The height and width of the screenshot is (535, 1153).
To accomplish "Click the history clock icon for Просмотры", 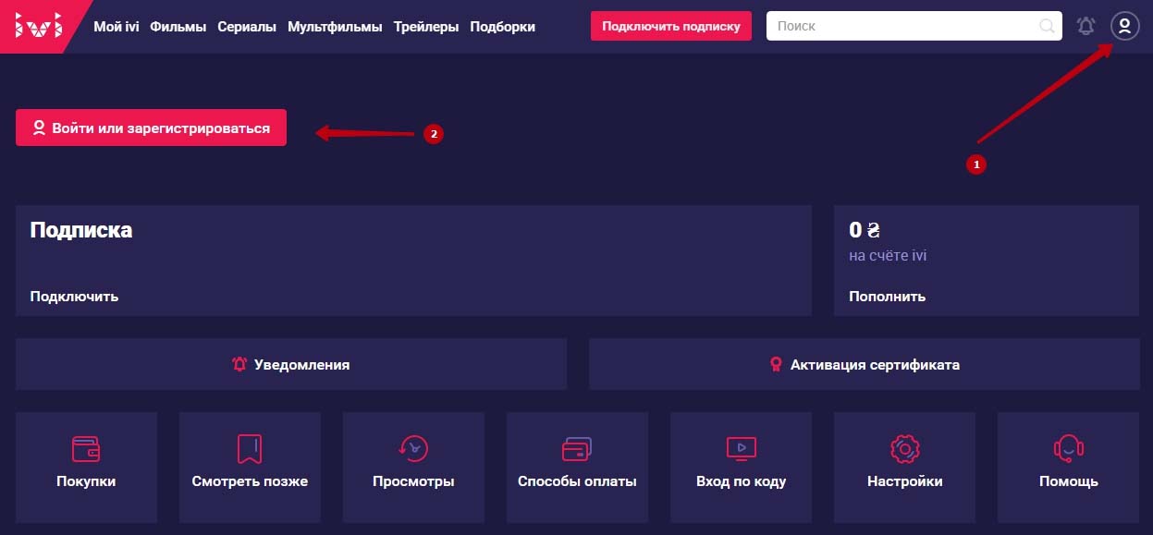I will (x=413, y=449).
